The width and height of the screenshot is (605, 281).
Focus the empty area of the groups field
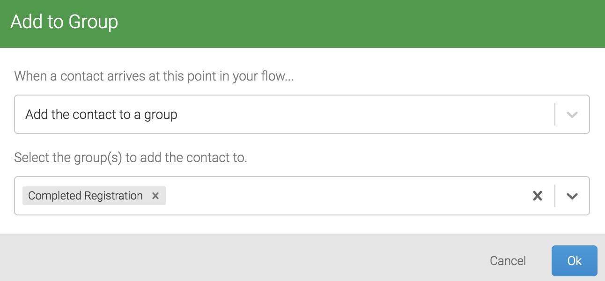point(347,196)
